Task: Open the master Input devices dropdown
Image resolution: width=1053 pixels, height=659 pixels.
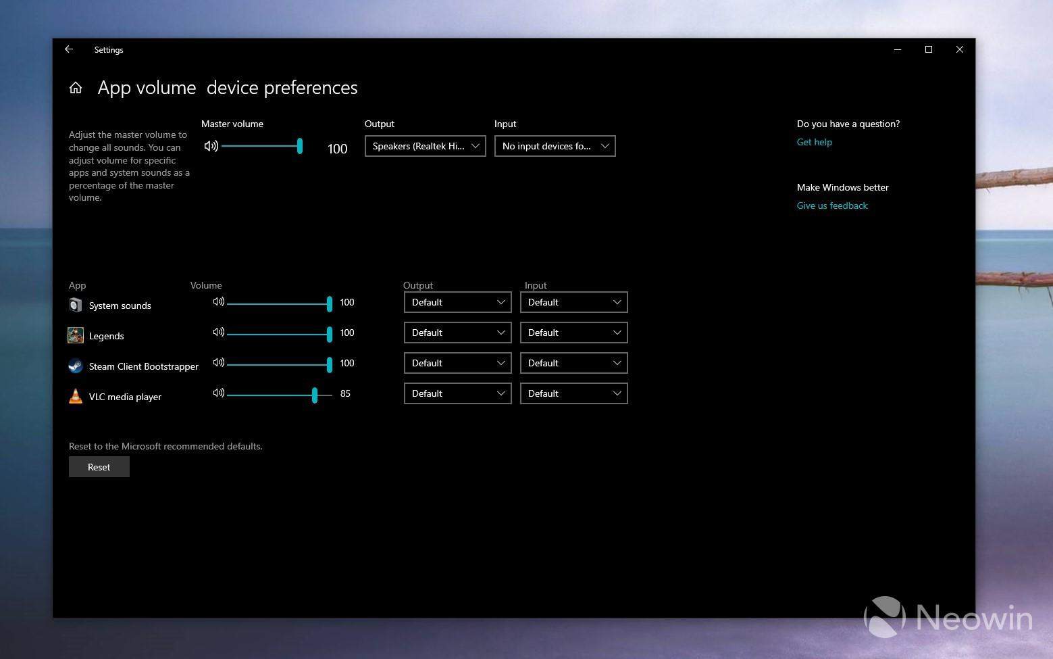Action: coord(555,146)
